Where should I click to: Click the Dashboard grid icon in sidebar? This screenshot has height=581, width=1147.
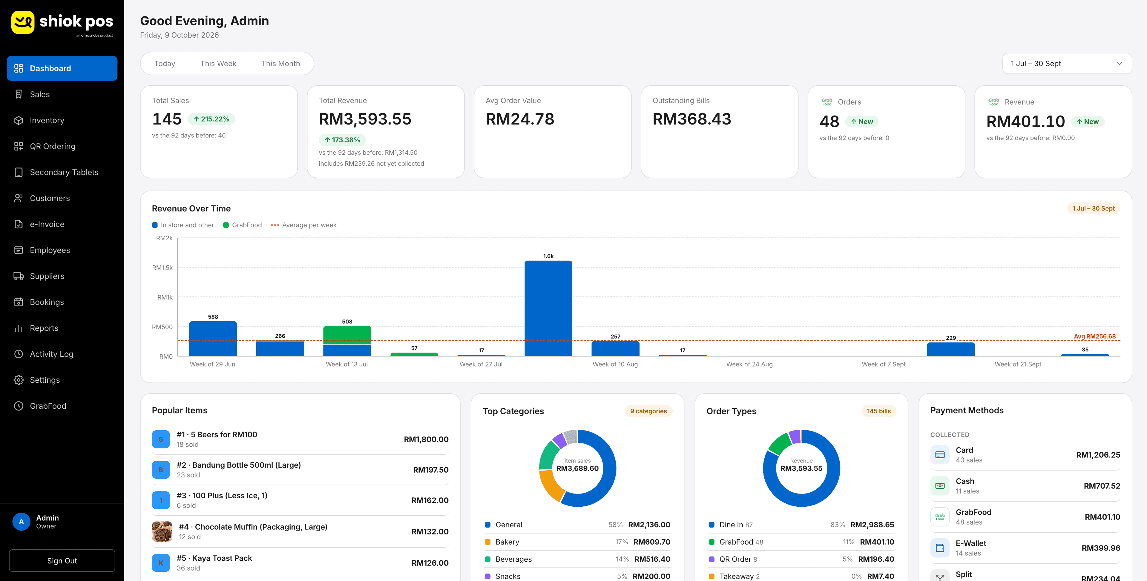click(x=18, y=68)
